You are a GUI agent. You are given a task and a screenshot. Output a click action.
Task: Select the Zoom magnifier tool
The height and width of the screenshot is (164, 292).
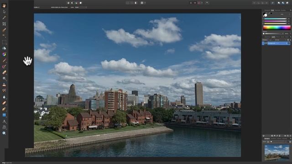tap(4, 133)
